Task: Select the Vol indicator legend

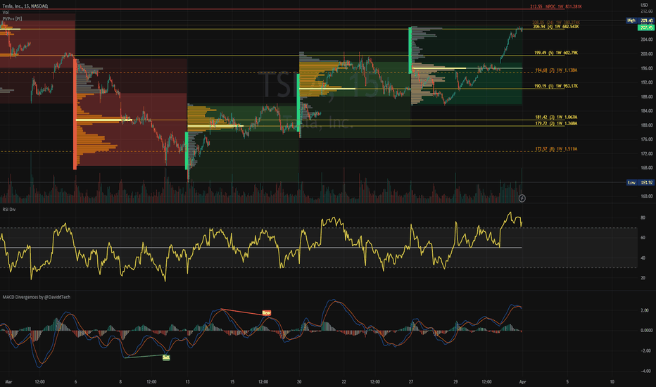Action: click(6, 13)
